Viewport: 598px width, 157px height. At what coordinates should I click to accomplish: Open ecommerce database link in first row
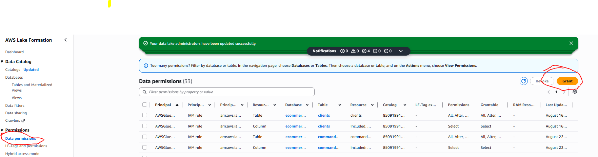(296, 115)
